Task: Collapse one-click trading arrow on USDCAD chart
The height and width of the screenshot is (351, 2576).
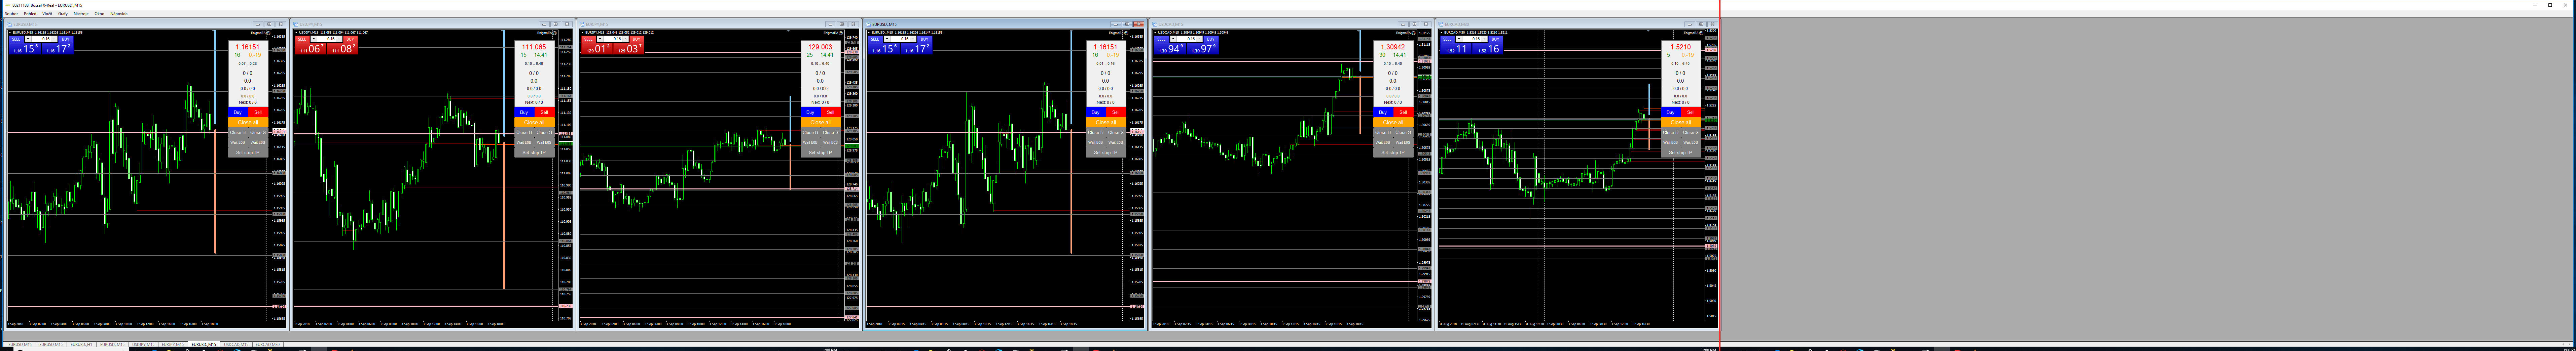Action: (x=1155, y=33)
